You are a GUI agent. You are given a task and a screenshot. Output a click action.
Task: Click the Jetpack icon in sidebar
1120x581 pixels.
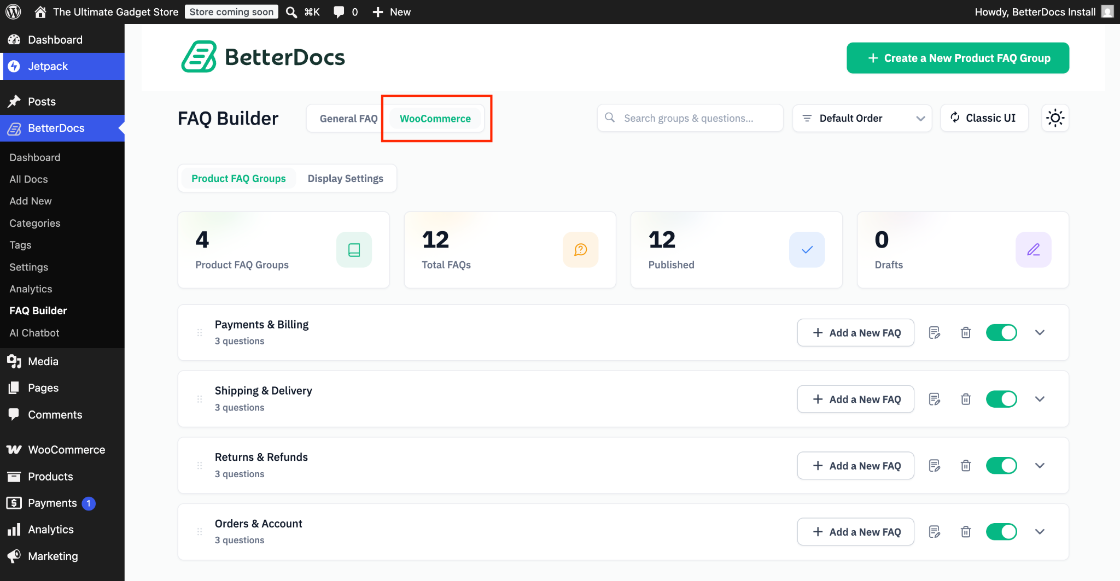[x=14, y=66]
